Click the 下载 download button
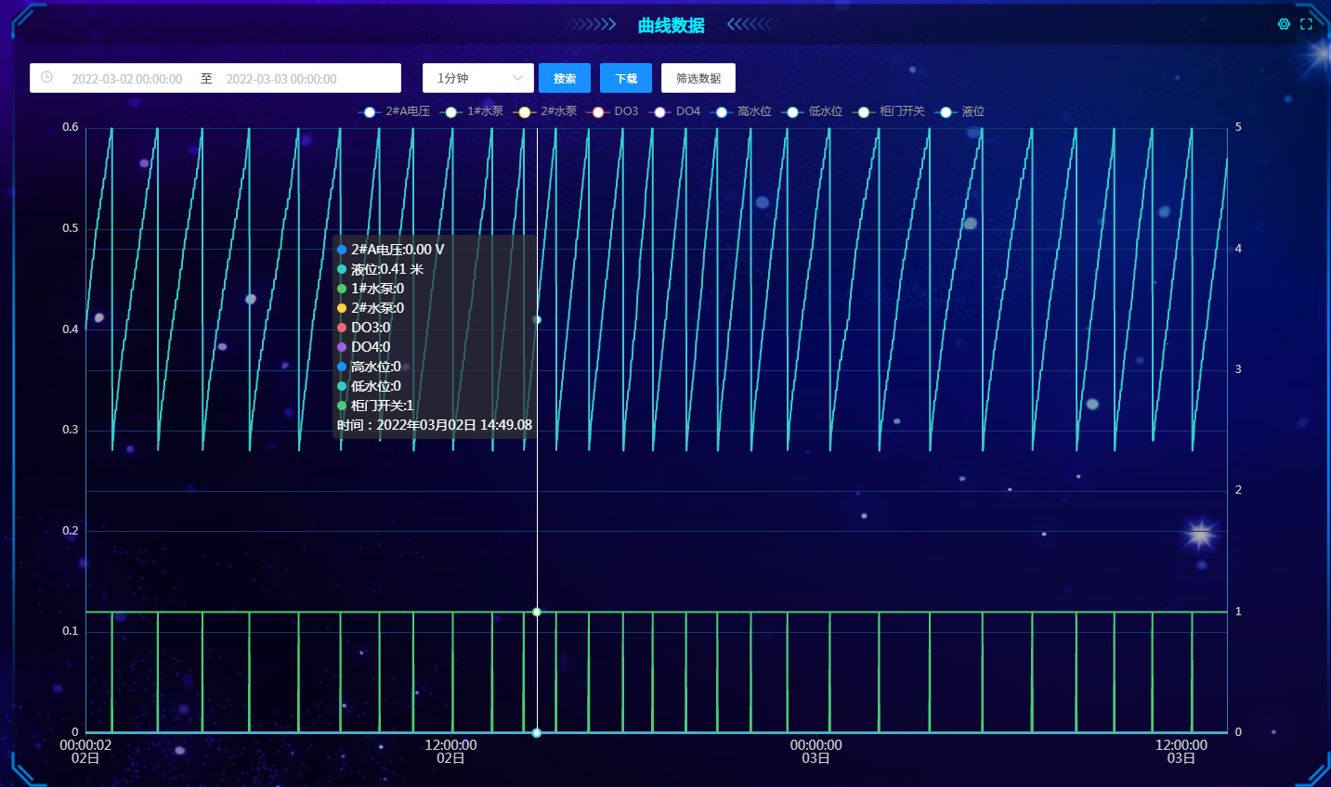 (x=626, y=78)
